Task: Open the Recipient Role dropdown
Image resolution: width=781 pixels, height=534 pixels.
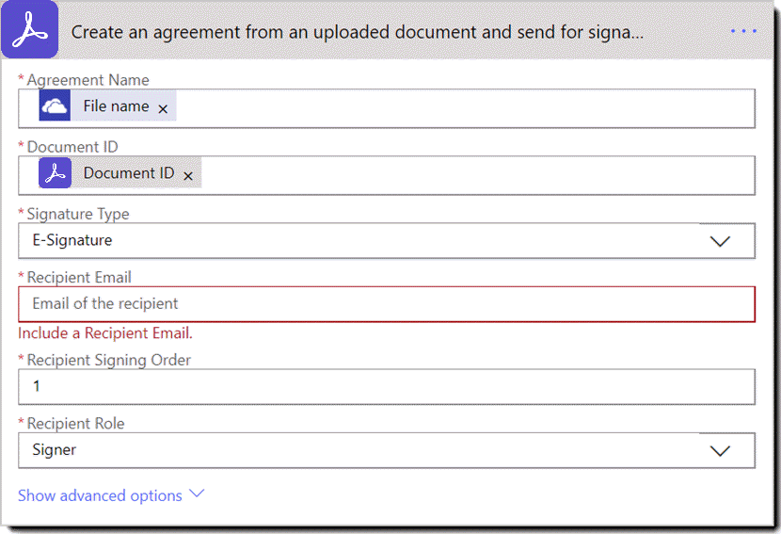Action: point(720,451)
